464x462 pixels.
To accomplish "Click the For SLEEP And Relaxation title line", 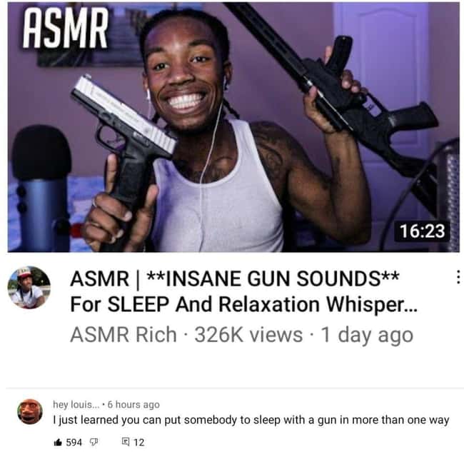I will [243, 304].
